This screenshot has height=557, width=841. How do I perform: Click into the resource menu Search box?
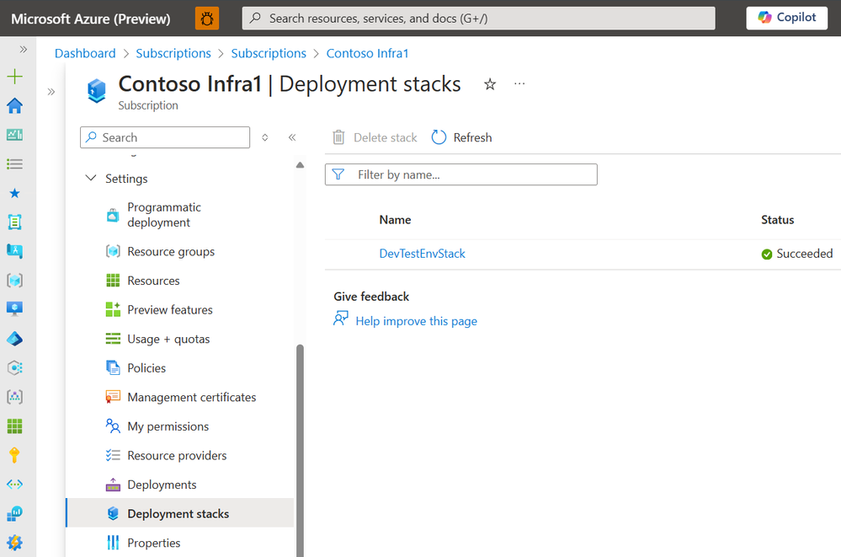coord(165,137)
